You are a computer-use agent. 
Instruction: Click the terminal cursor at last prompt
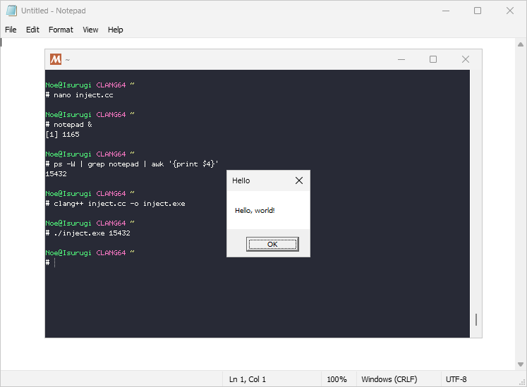point(55,263)
